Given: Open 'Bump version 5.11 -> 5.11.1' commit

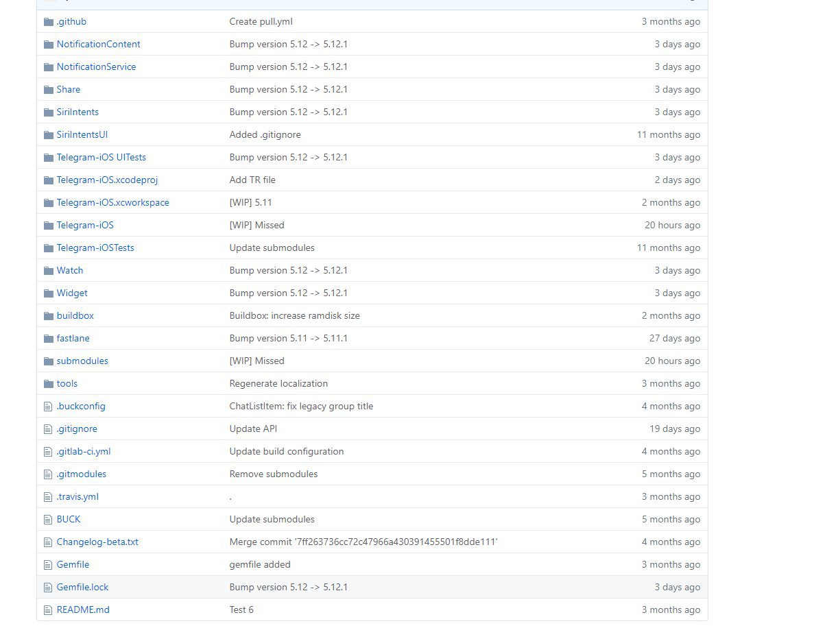Looking at the screenshot, I should [x=288, y=339].
